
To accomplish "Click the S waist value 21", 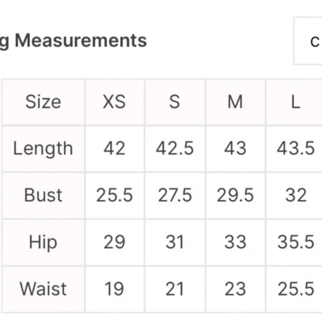I will click(175, 289).
